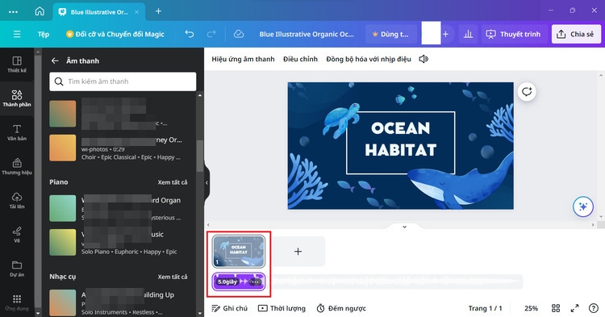Enter fullscreen mode
The width and height of the screenshot is (605, 317).
point(574,308)
